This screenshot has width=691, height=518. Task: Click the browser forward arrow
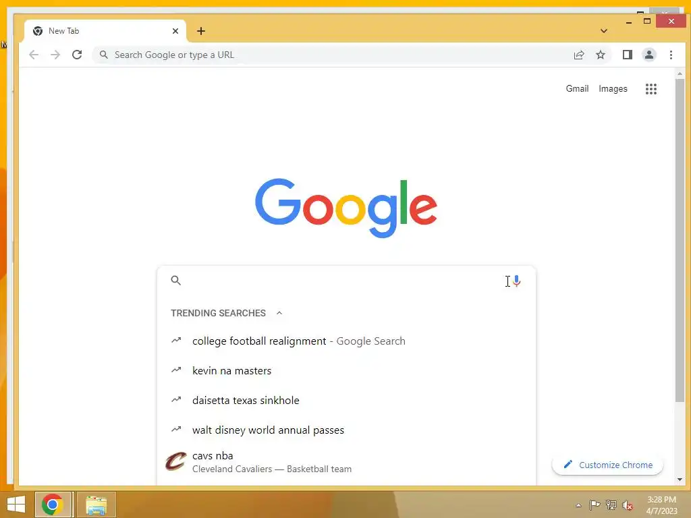[x=55, y=55]
